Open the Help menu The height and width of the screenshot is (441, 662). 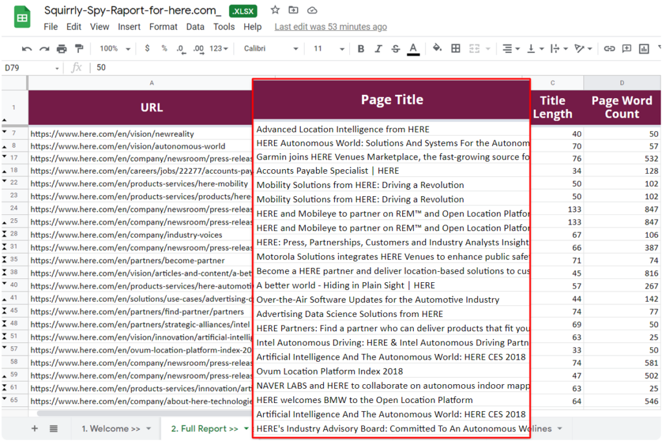(253, 27)
